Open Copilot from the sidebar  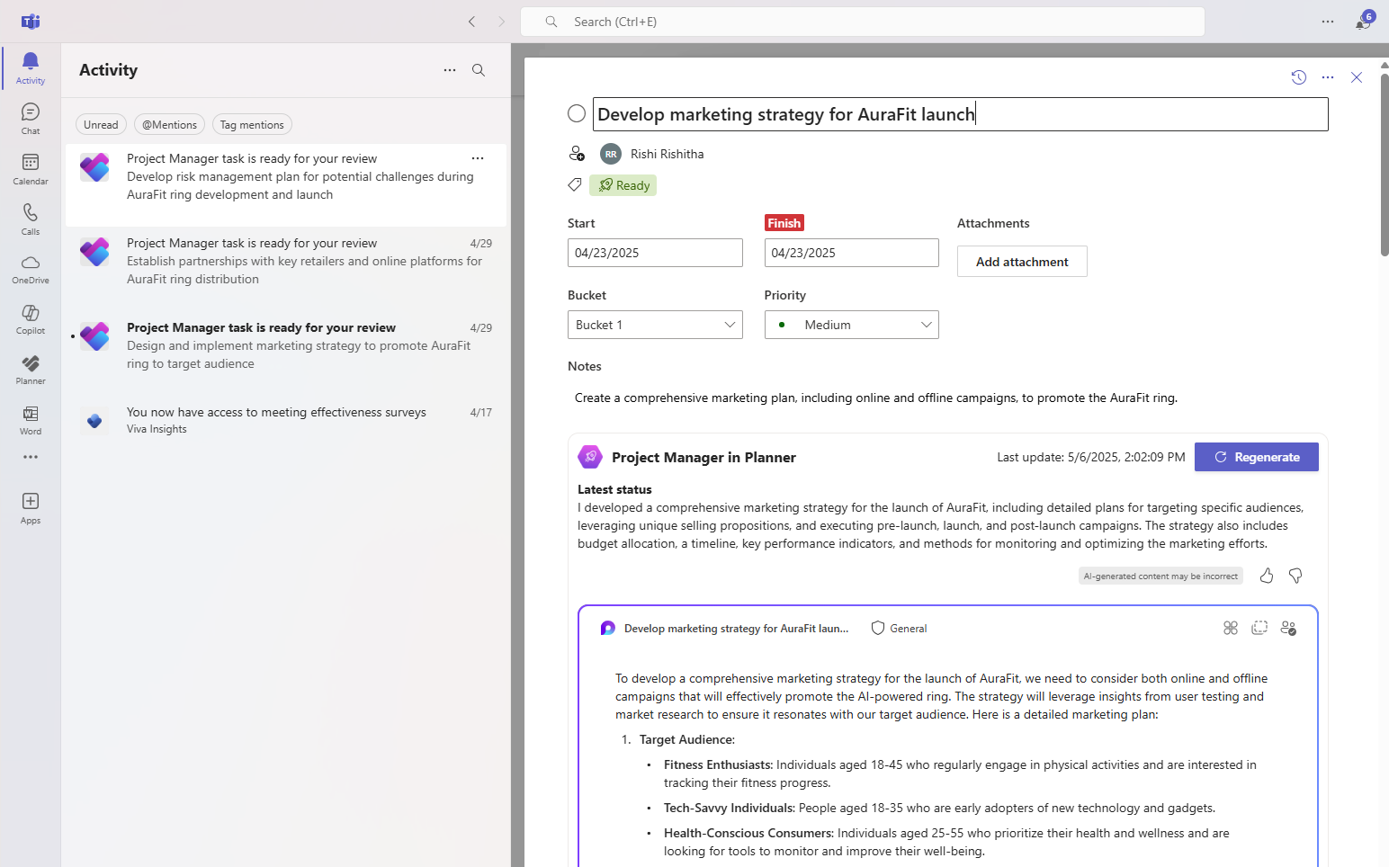pyautogui.click(x=30, y=318)
